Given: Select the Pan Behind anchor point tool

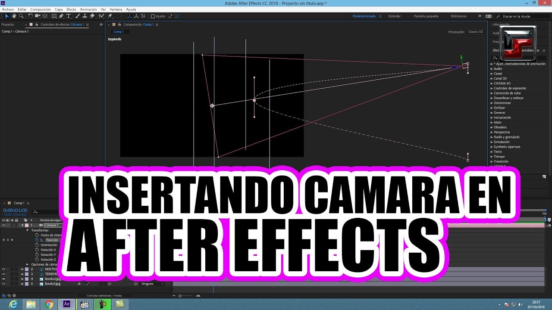Looking at the screenshot, I should [45, 16].
